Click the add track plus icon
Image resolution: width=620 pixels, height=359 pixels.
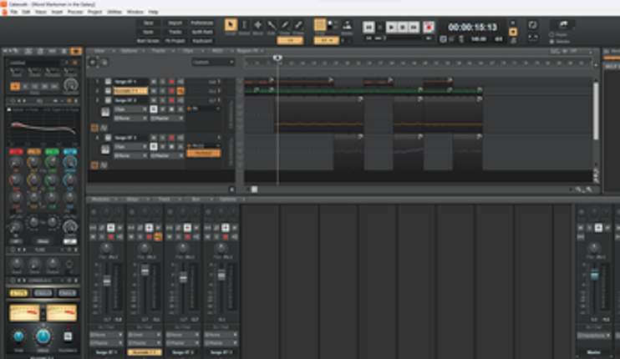click(x=93, y=62)
